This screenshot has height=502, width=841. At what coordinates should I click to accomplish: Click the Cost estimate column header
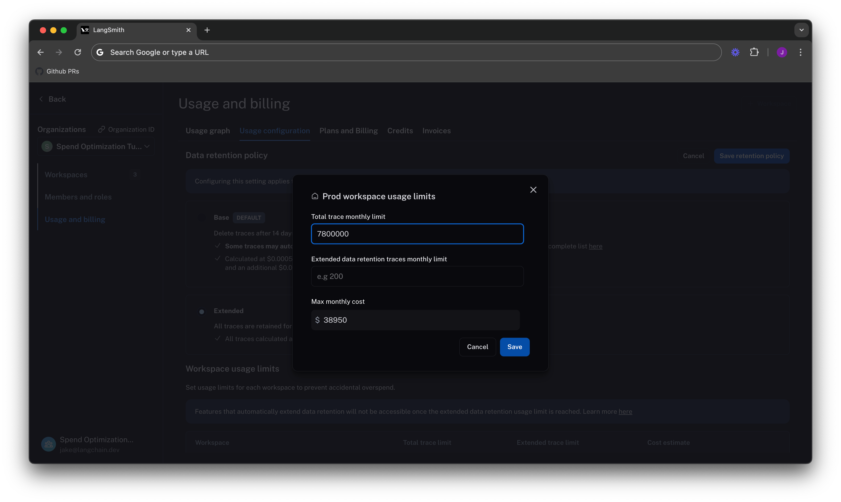click(668, 442)
